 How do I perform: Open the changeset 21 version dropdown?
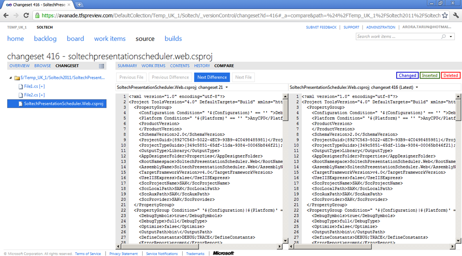click(226, 87)
